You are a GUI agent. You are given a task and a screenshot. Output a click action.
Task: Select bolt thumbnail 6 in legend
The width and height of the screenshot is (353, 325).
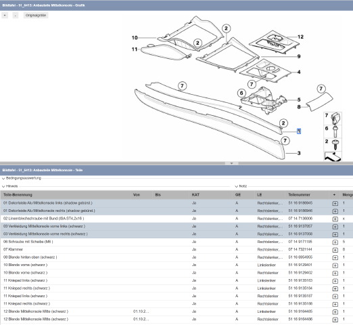click(333, 131)
